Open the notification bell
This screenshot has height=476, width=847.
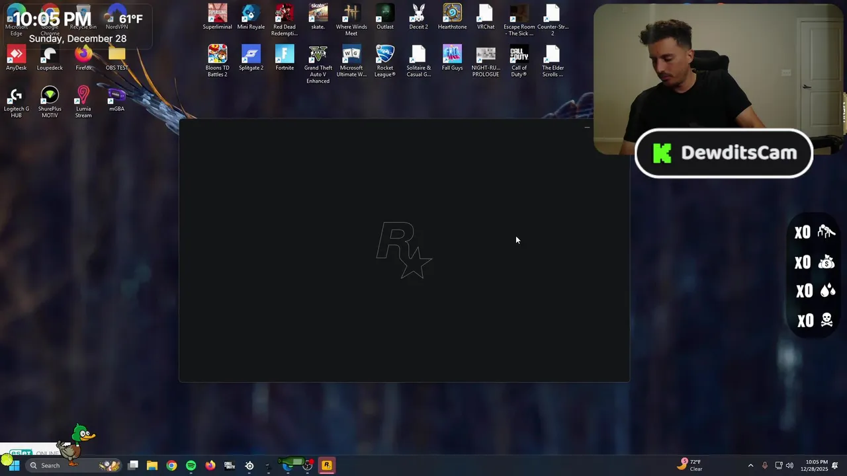click(x=835, y=465)
